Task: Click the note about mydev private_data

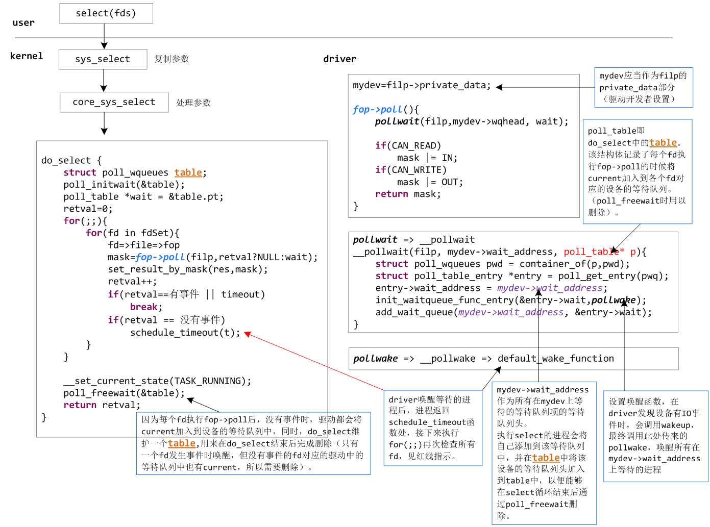Action: click(644, 87)
